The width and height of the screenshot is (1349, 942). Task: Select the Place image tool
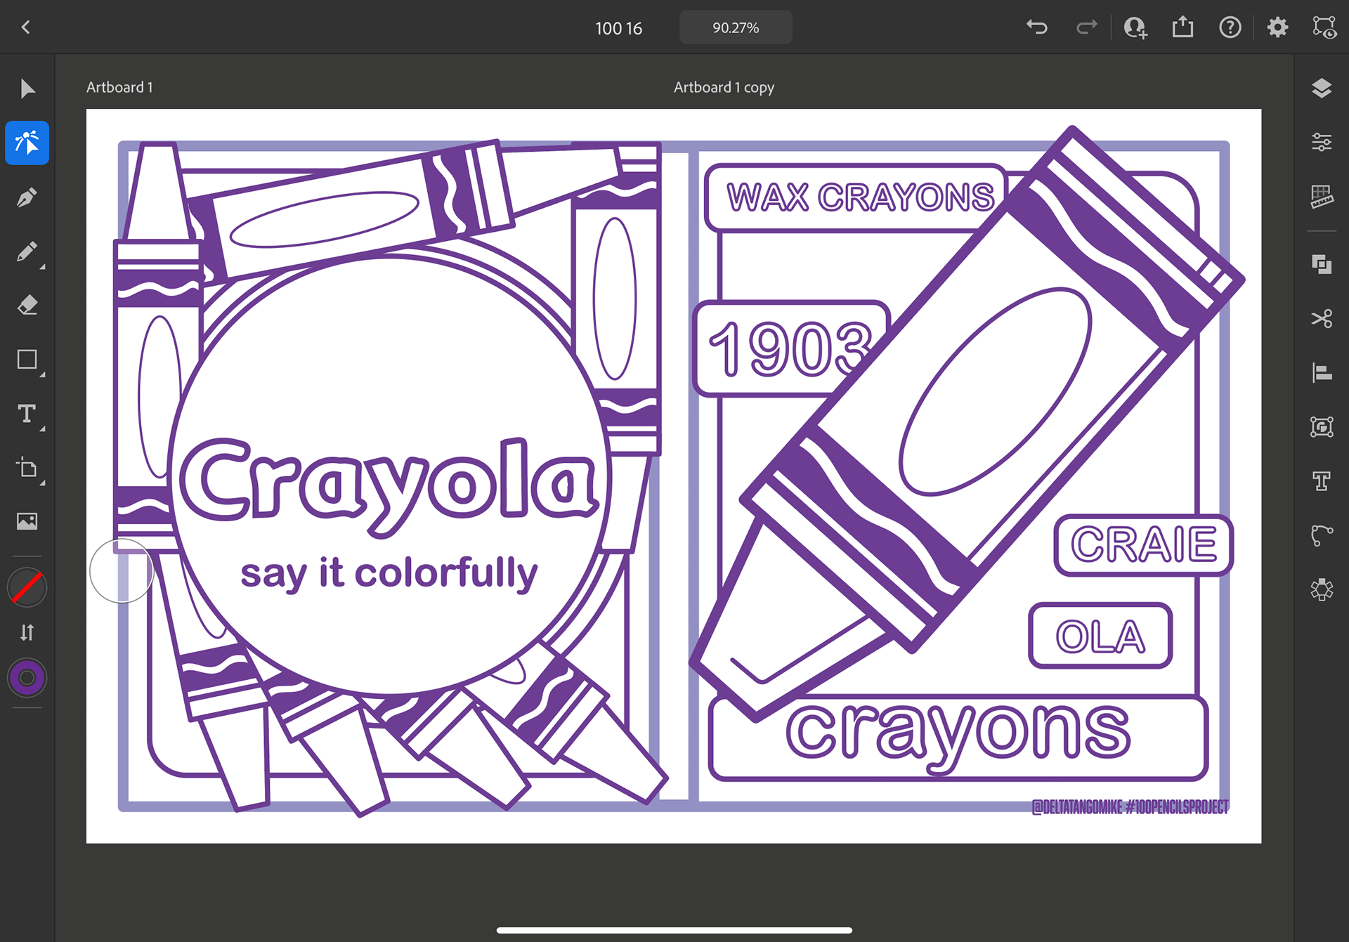pos(27,521)
